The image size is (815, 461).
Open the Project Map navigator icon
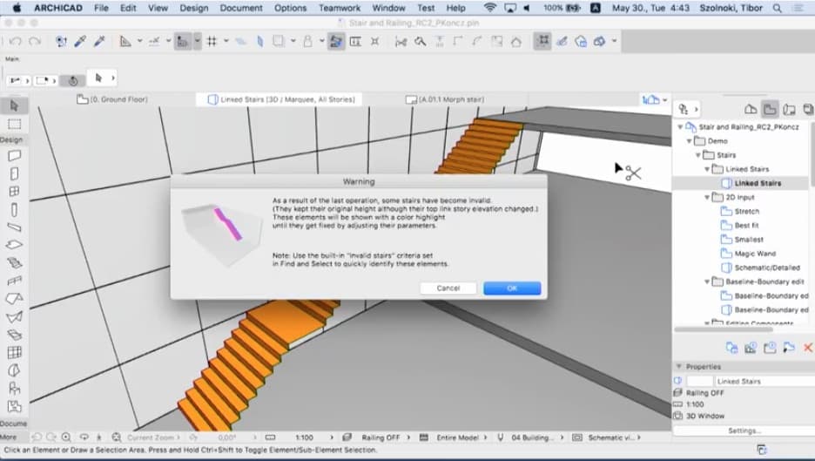[x=751, y=109]
